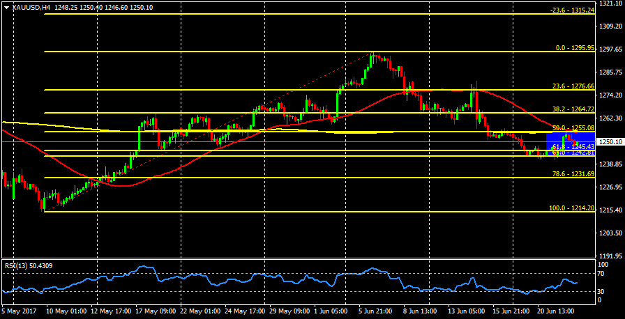
Task: Select the 23.6 - 1276.66 Fibonacci level label
Action: (x=572, y=86)
